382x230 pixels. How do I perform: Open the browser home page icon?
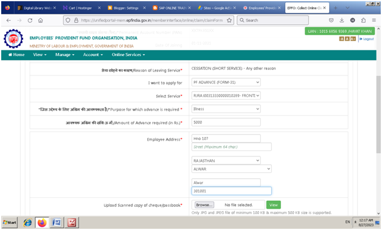(x=40, y=21)
